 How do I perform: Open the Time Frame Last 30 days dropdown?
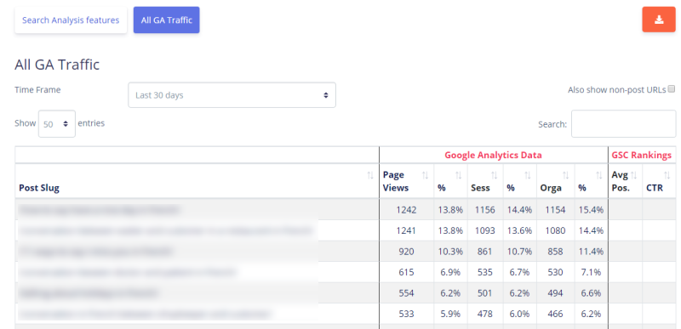click(232, 95)
